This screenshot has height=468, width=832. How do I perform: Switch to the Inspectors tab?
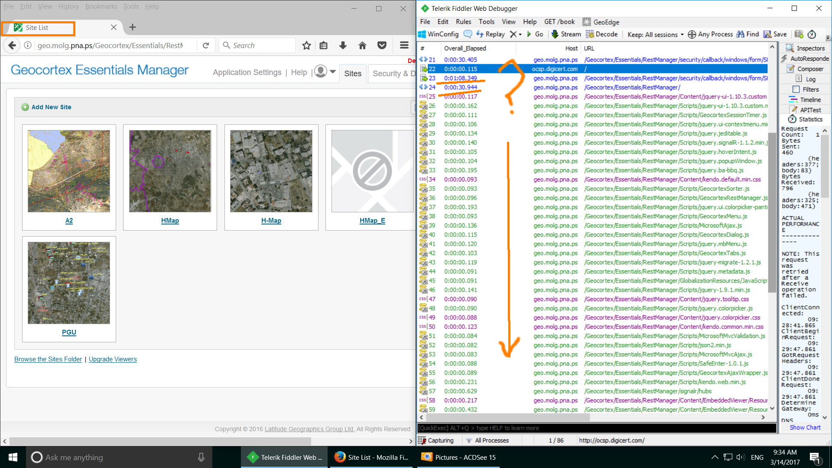[x=805, y=48]
